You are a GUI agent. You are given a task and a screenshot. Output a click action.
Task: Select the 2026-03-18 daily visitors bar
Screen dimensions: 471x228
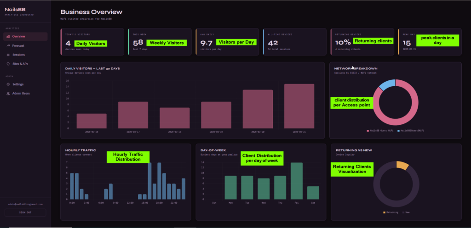click(174, 118)
